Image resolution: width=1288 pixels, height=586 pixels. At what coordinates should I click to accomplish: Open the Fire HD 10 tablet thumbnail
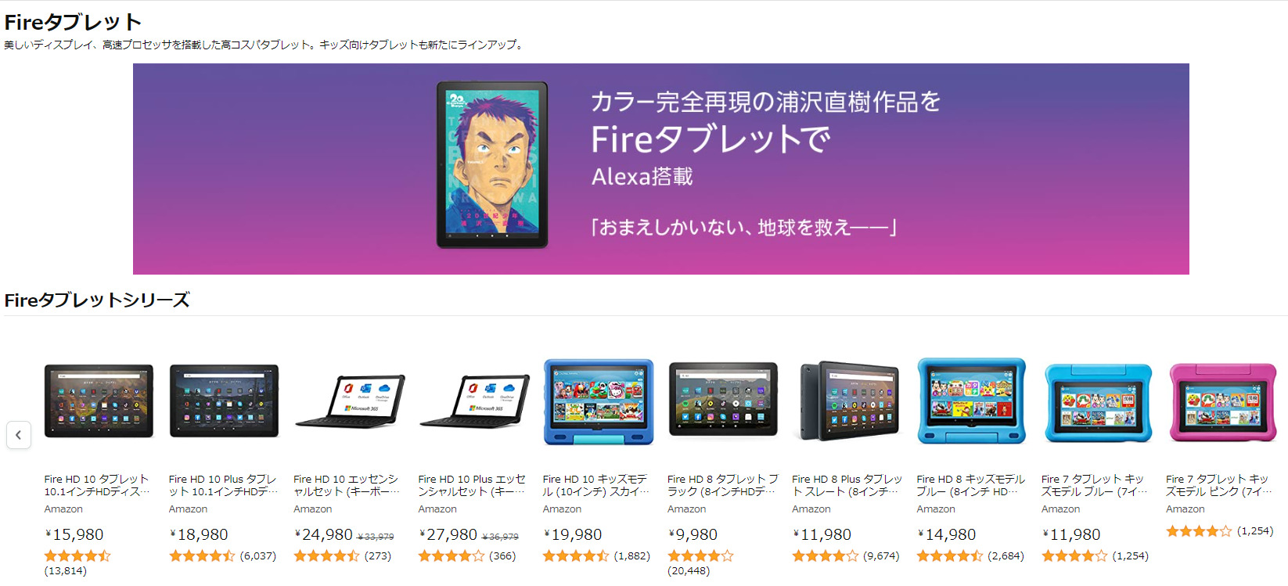[99, 401]
